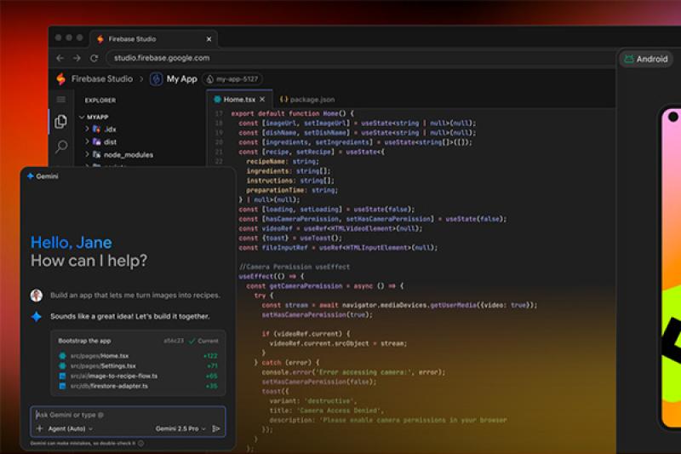Image resolution: width=681 pixels, height=454 pixels.
Task: Click the Android preview button
Action: 646,59
